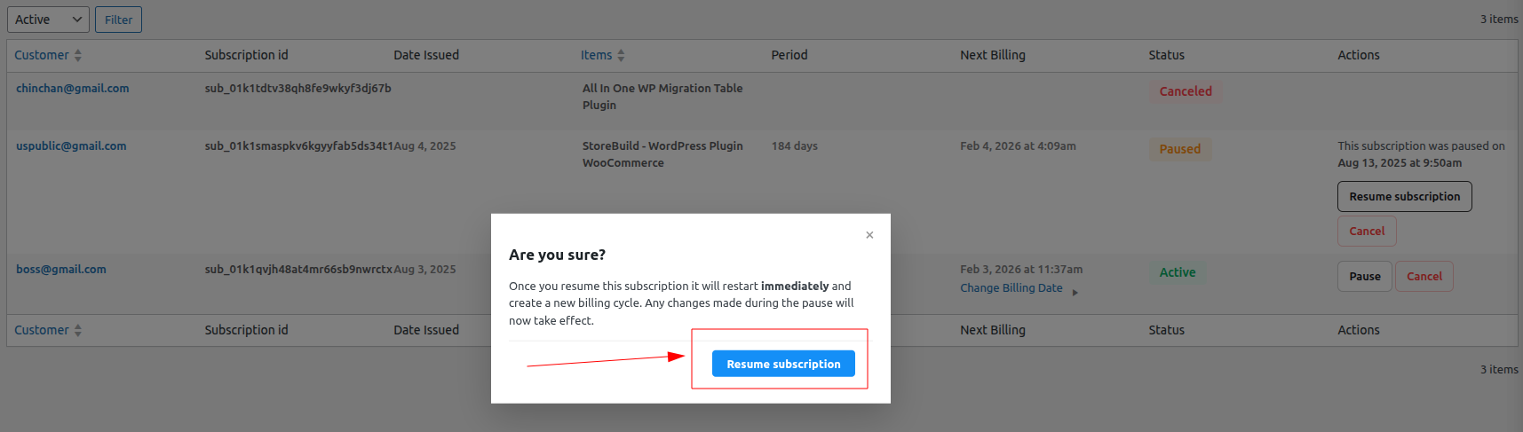This screenshot has width=1523, height=432.
Task: Cancel the Active boss@gmail.com subscription
Action: (x=1424, y=277)
